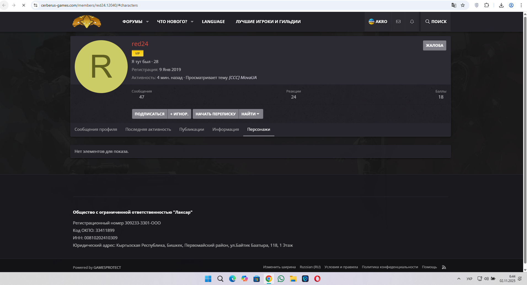Switch to the Информация tab
The image size is (527, 285).
pos(226,129)
